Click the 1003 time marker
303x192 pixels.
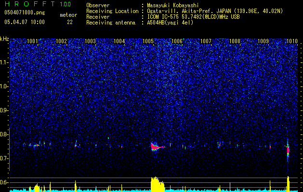pos(90,41)
